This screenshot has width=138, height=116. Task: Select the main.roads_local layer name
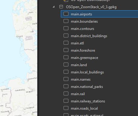pyautogui.click(x=84, y=108)
